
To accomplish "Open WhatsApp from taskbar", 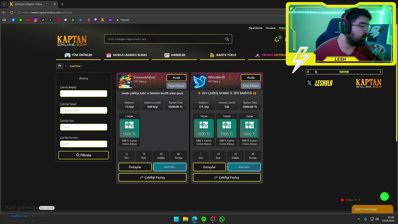I will [x=222, y=219].
